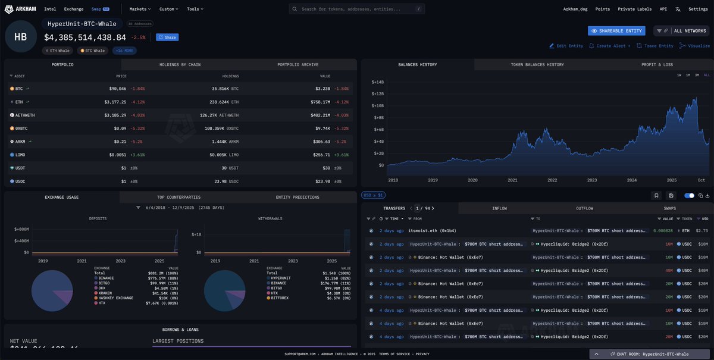Go to next transfers page arrow
Image resolution: width=714 pixels, height=360 pixels.
[433, 208]
